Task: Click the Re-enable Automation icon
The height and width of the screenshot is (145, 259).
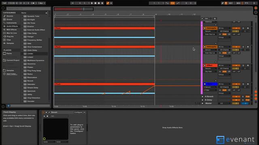Action: (111, 3)
